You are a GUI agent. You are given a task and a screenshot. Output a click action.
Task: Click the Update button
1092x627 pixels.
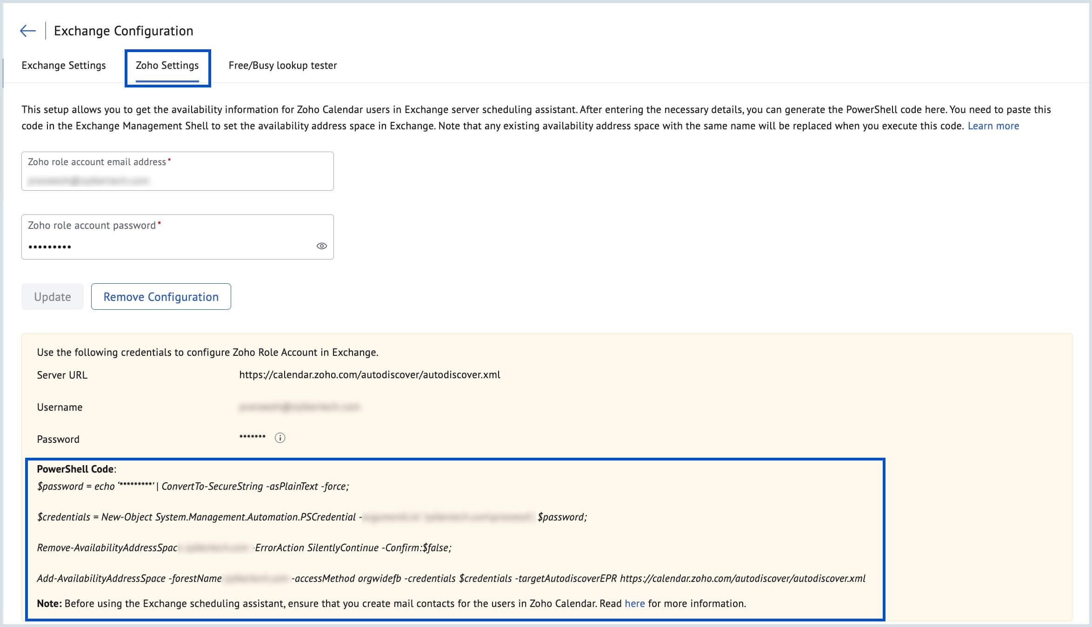[52, 296]
